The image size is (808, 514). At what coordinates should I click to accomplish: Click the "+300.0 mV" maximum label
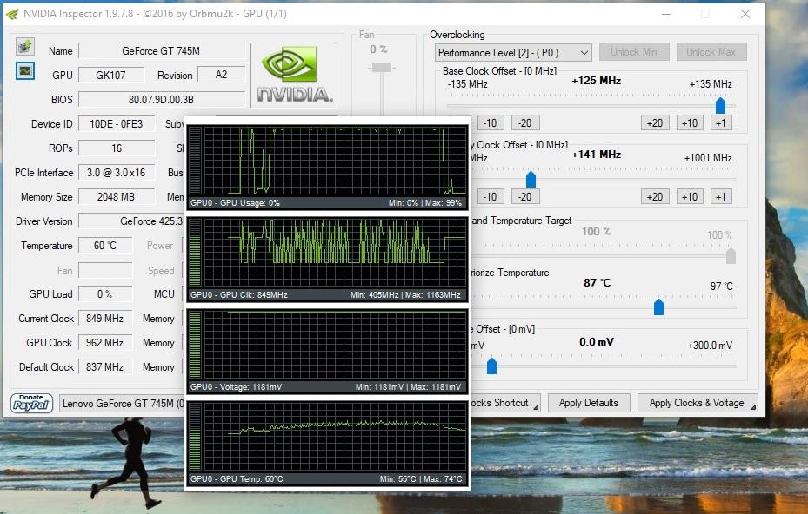click(710, 346)
